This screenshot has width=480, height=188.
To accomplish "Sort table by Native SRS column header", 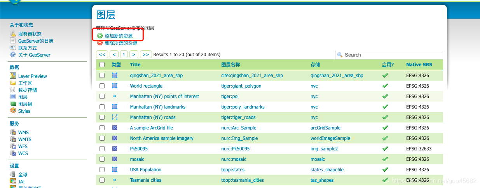I will coord(419,65).
